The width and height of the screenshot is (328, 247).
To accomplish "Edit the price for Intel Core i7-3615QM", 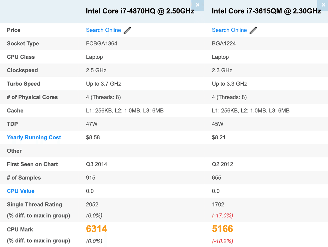I will [253, 30].
